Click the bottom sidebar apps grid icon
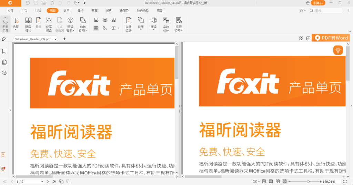Screen dimensions: 353x185 pos(3,169)
